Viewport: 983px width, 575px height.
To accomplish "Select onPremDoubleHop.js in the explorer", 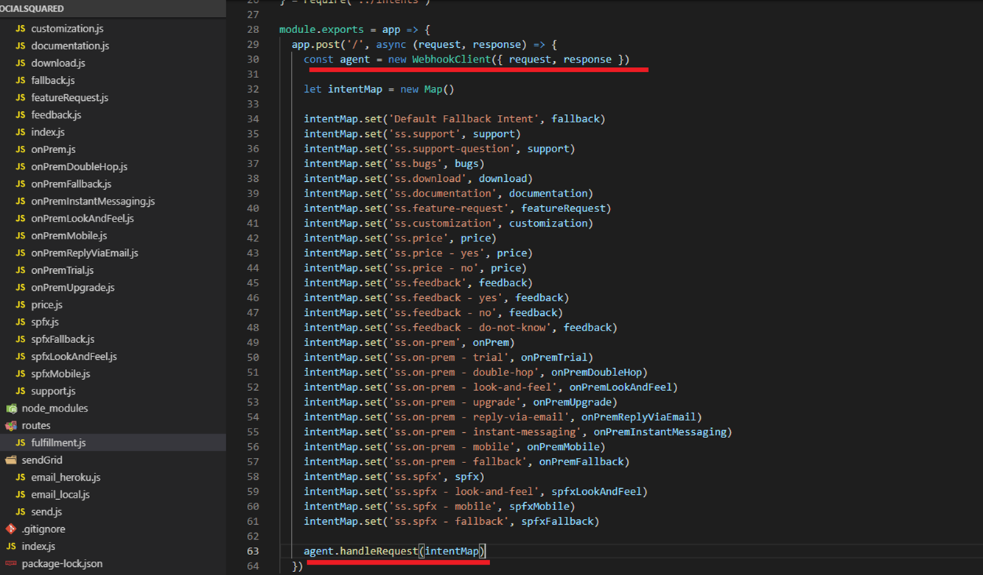I will click(x=79, y=166).
